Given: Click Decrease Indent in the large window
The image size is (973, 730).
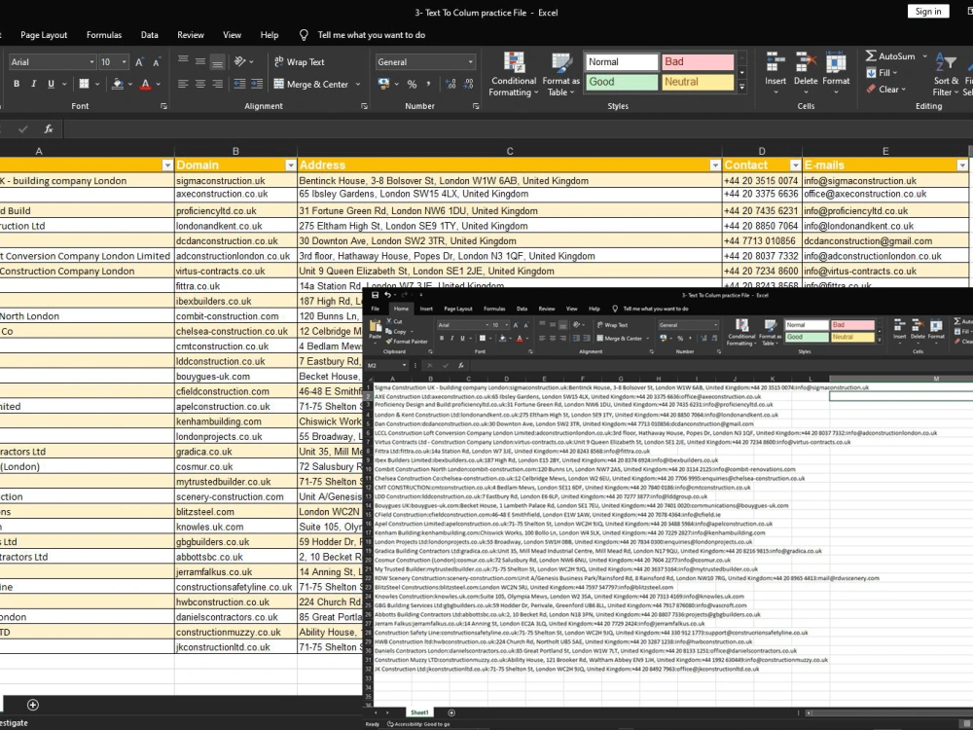Looking at the screenshot, I should pos(239,84).
